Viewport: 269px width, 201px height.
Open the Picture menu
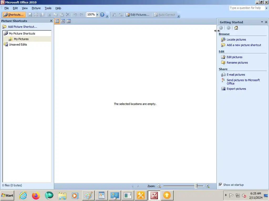36,8
